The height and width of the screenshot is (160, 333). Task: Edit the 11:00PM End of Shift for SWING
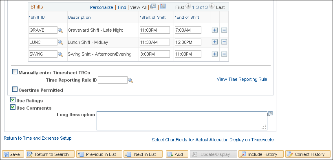[188, 54]
